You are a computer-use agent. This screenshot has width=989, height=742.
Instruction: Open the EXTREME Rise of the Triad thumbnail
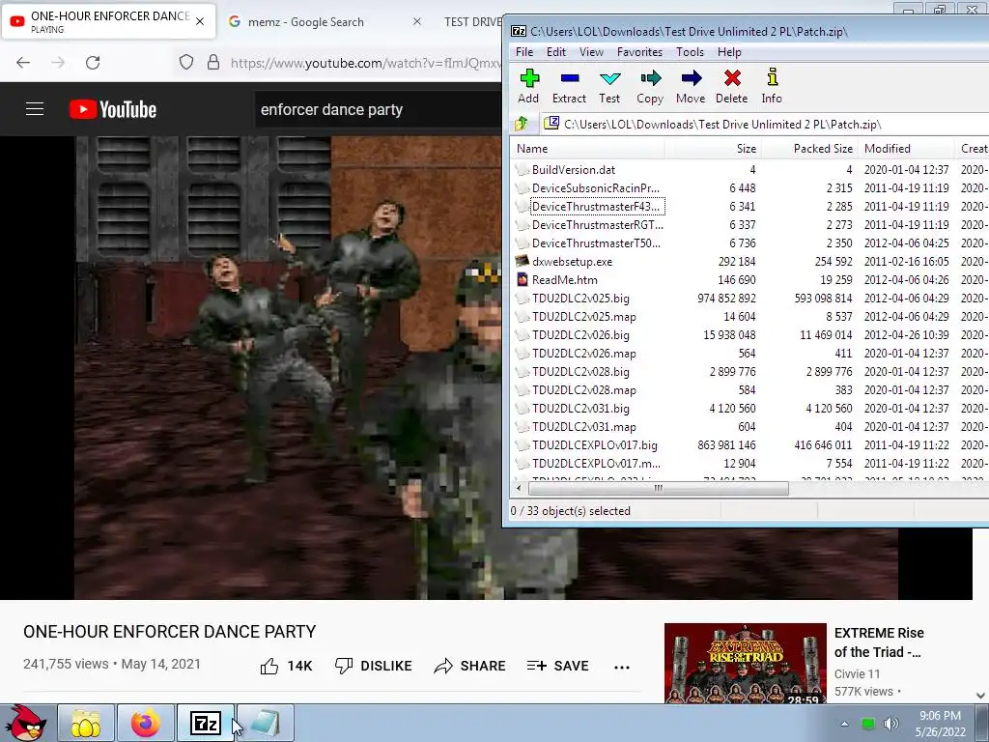(x=745, y=663)
